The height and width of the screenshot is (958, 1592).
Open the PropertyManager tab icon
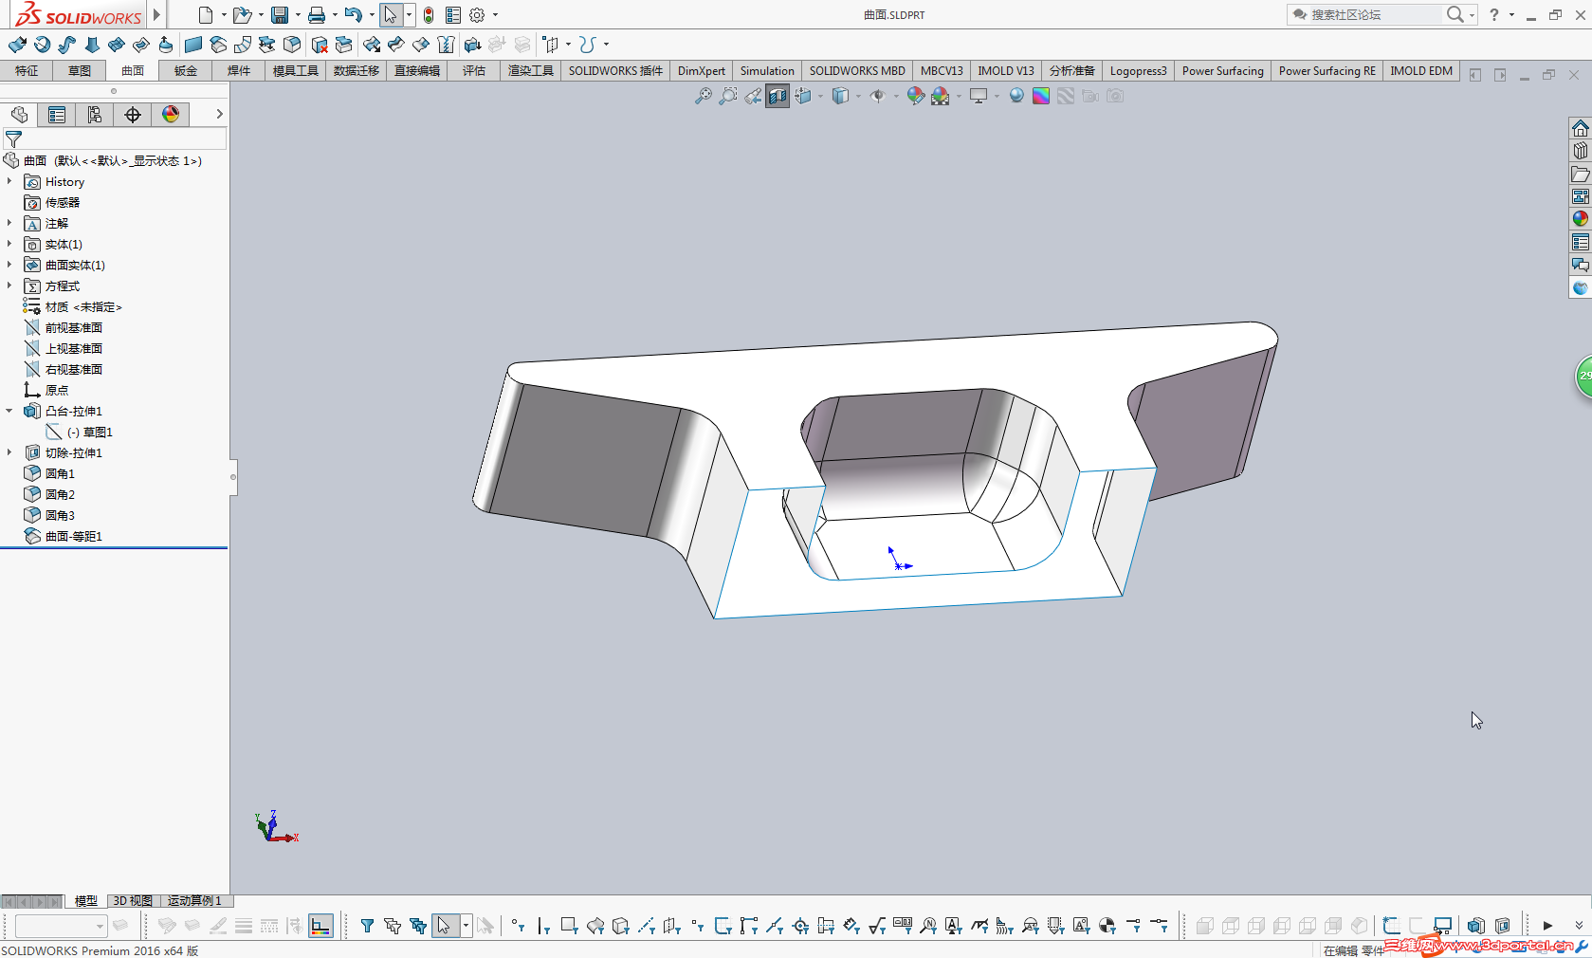[x=57, y=115]
